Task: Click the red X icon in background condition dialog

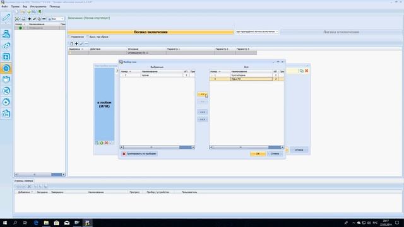Action: [x=307, y=71]
